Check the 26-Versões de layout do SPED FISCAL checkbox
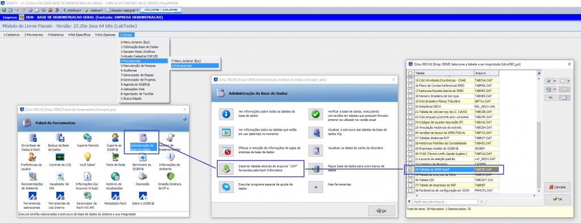 [410, 132]
